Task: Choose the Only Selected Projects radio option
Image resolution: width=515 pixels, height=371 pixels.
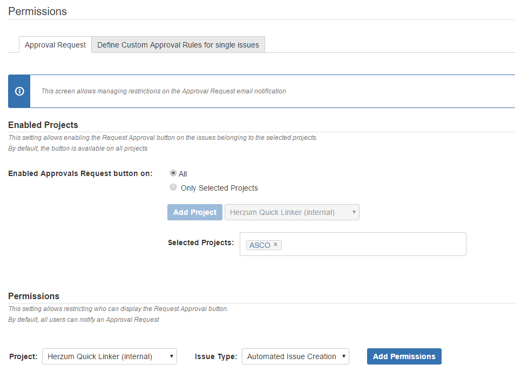Action: click(173, 187)
